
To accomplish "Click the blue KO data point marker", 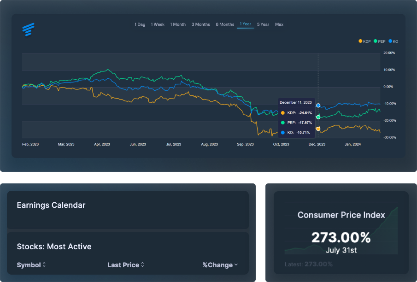I will (x=318, y=106).
